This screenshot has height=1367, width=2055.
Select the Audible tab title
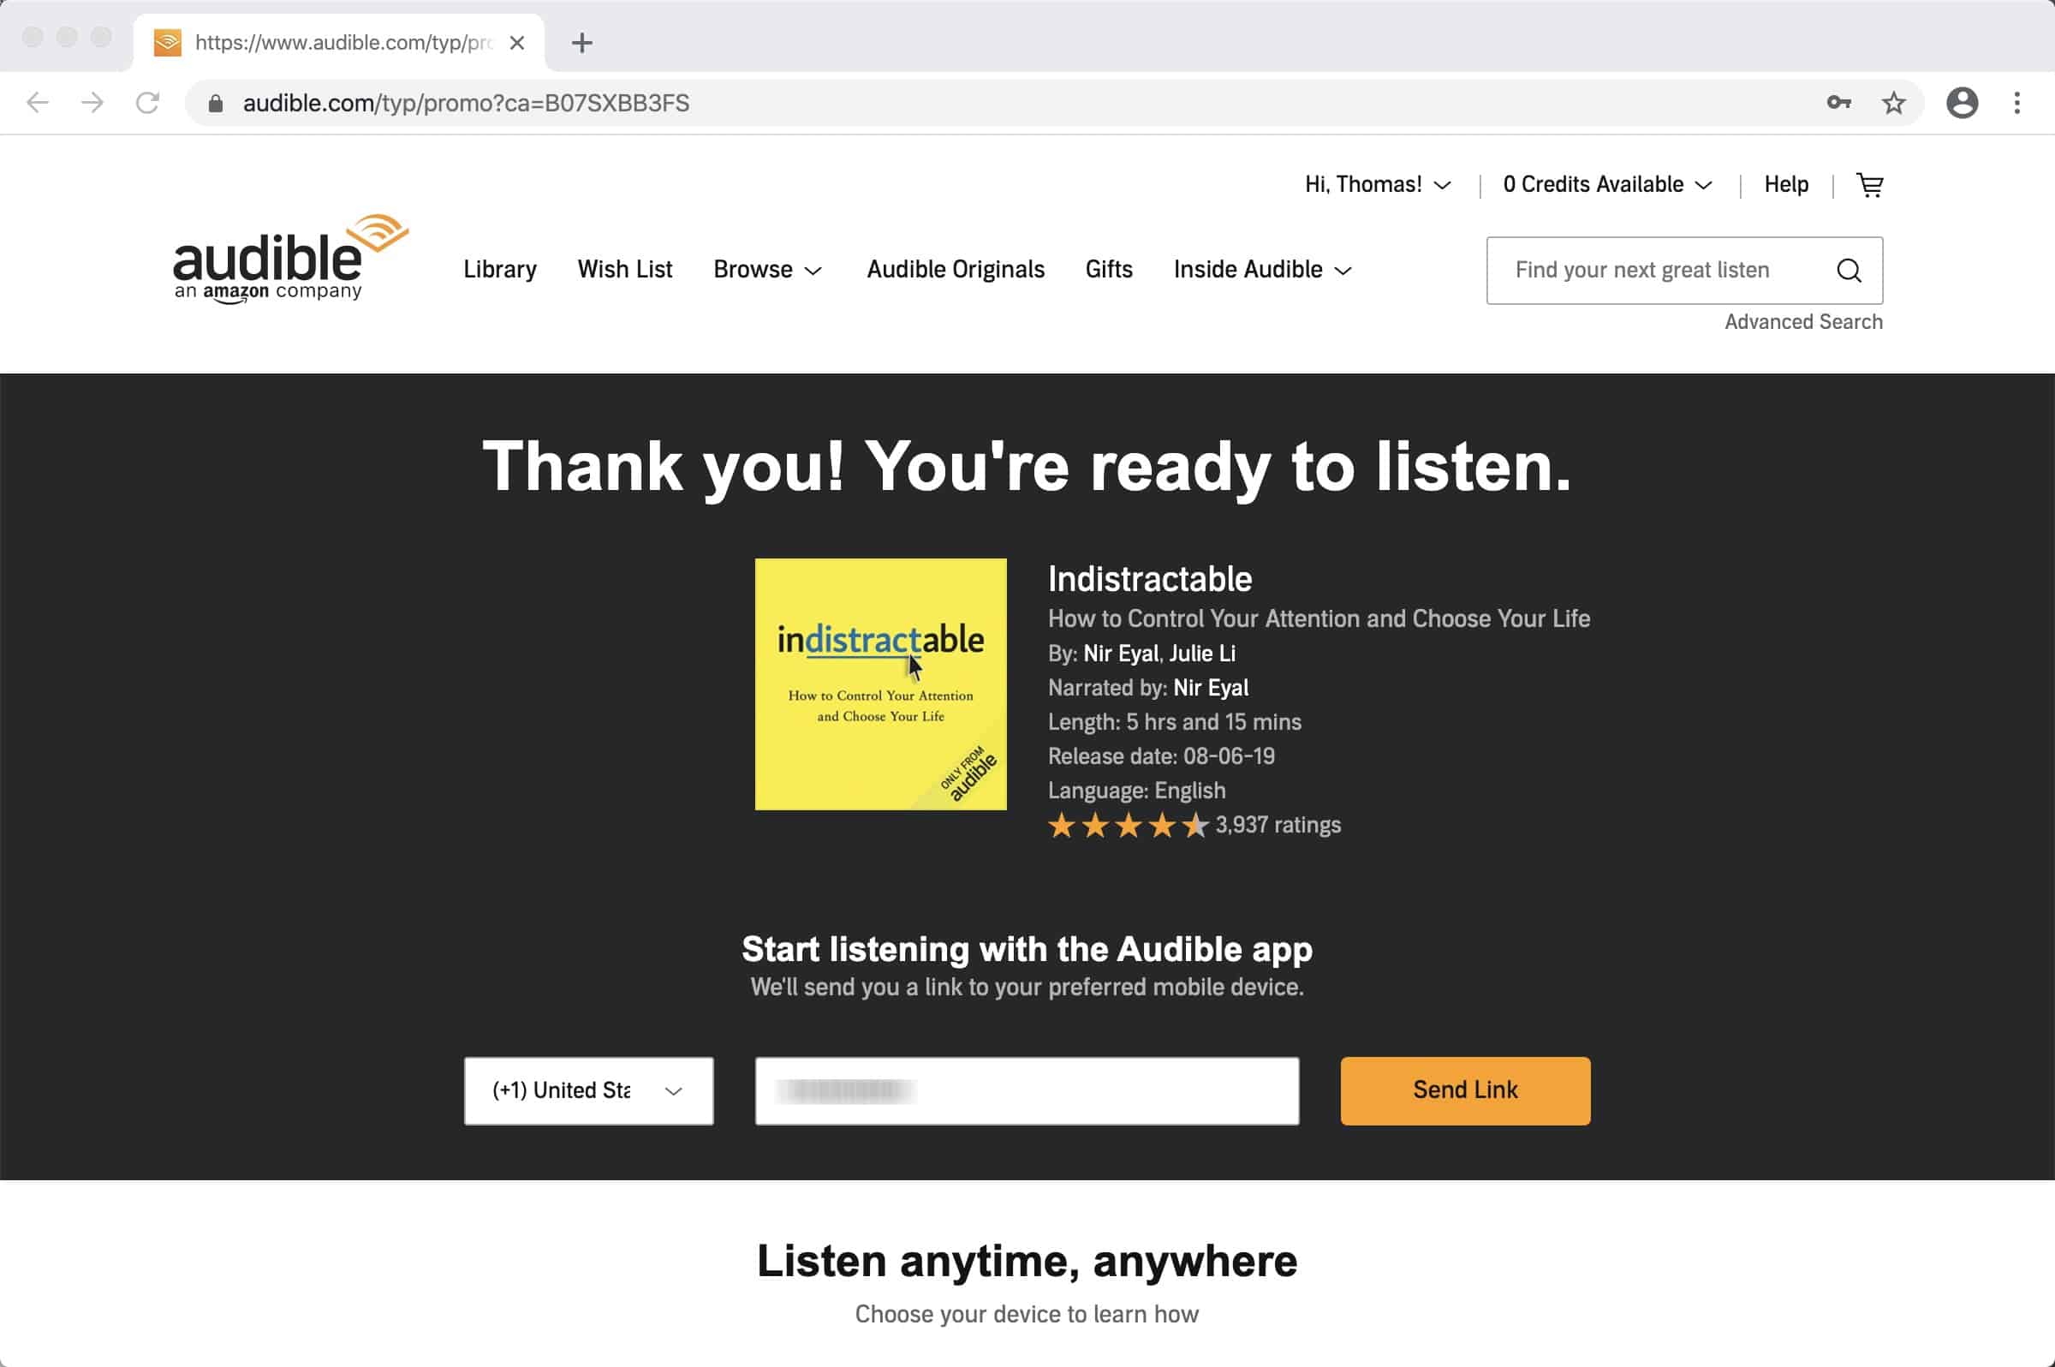(x=343, y=43)
